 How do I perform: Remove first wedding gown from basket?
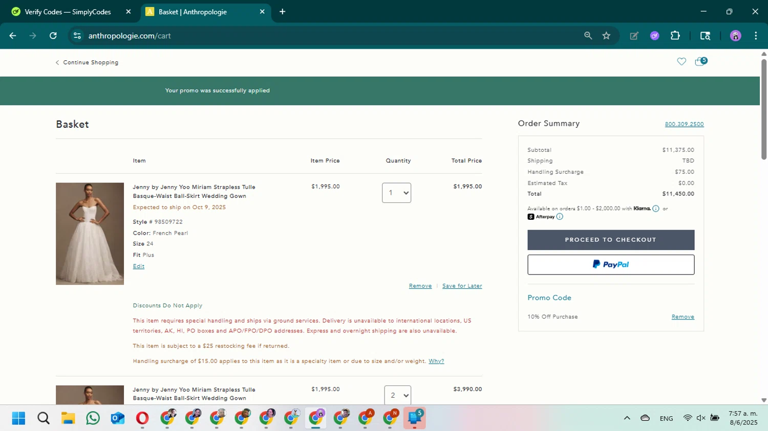(420, 286)
